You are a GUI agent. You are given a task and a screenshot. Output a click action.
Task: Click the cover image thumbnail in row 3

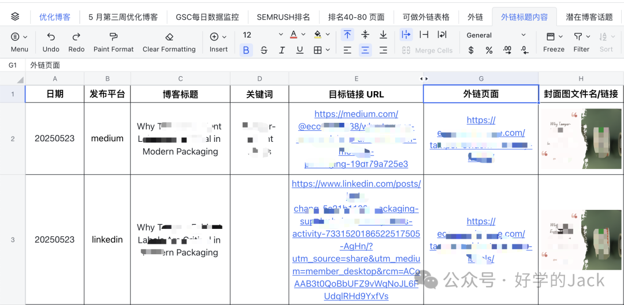581,240
